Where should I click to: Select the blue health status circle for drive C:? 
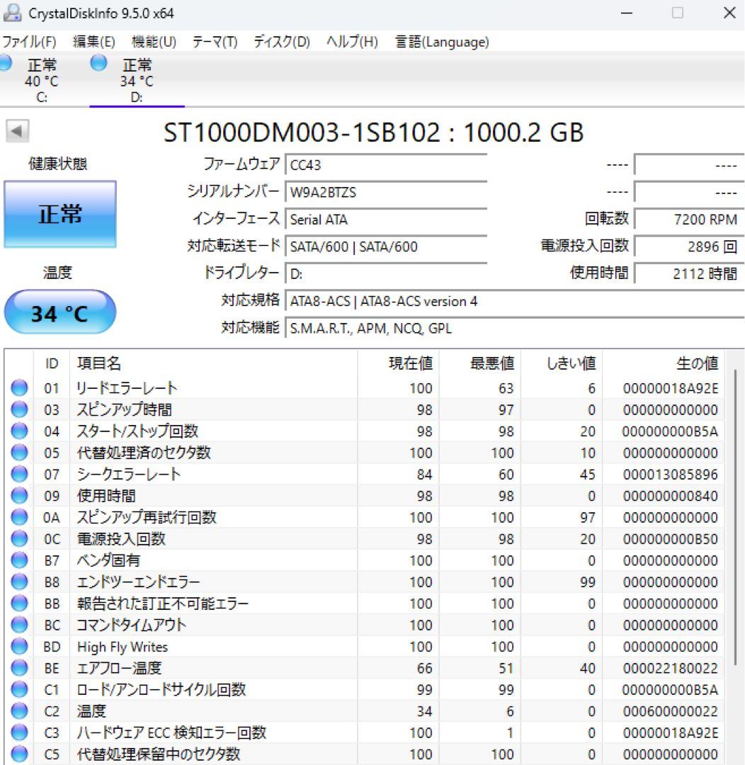pyautogui.click(x=6, y=64)
